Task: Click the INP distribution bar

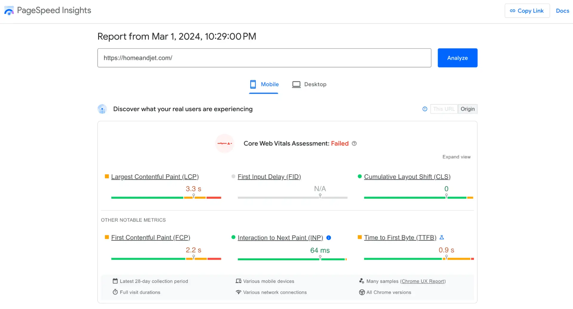Action: point(292,259)
